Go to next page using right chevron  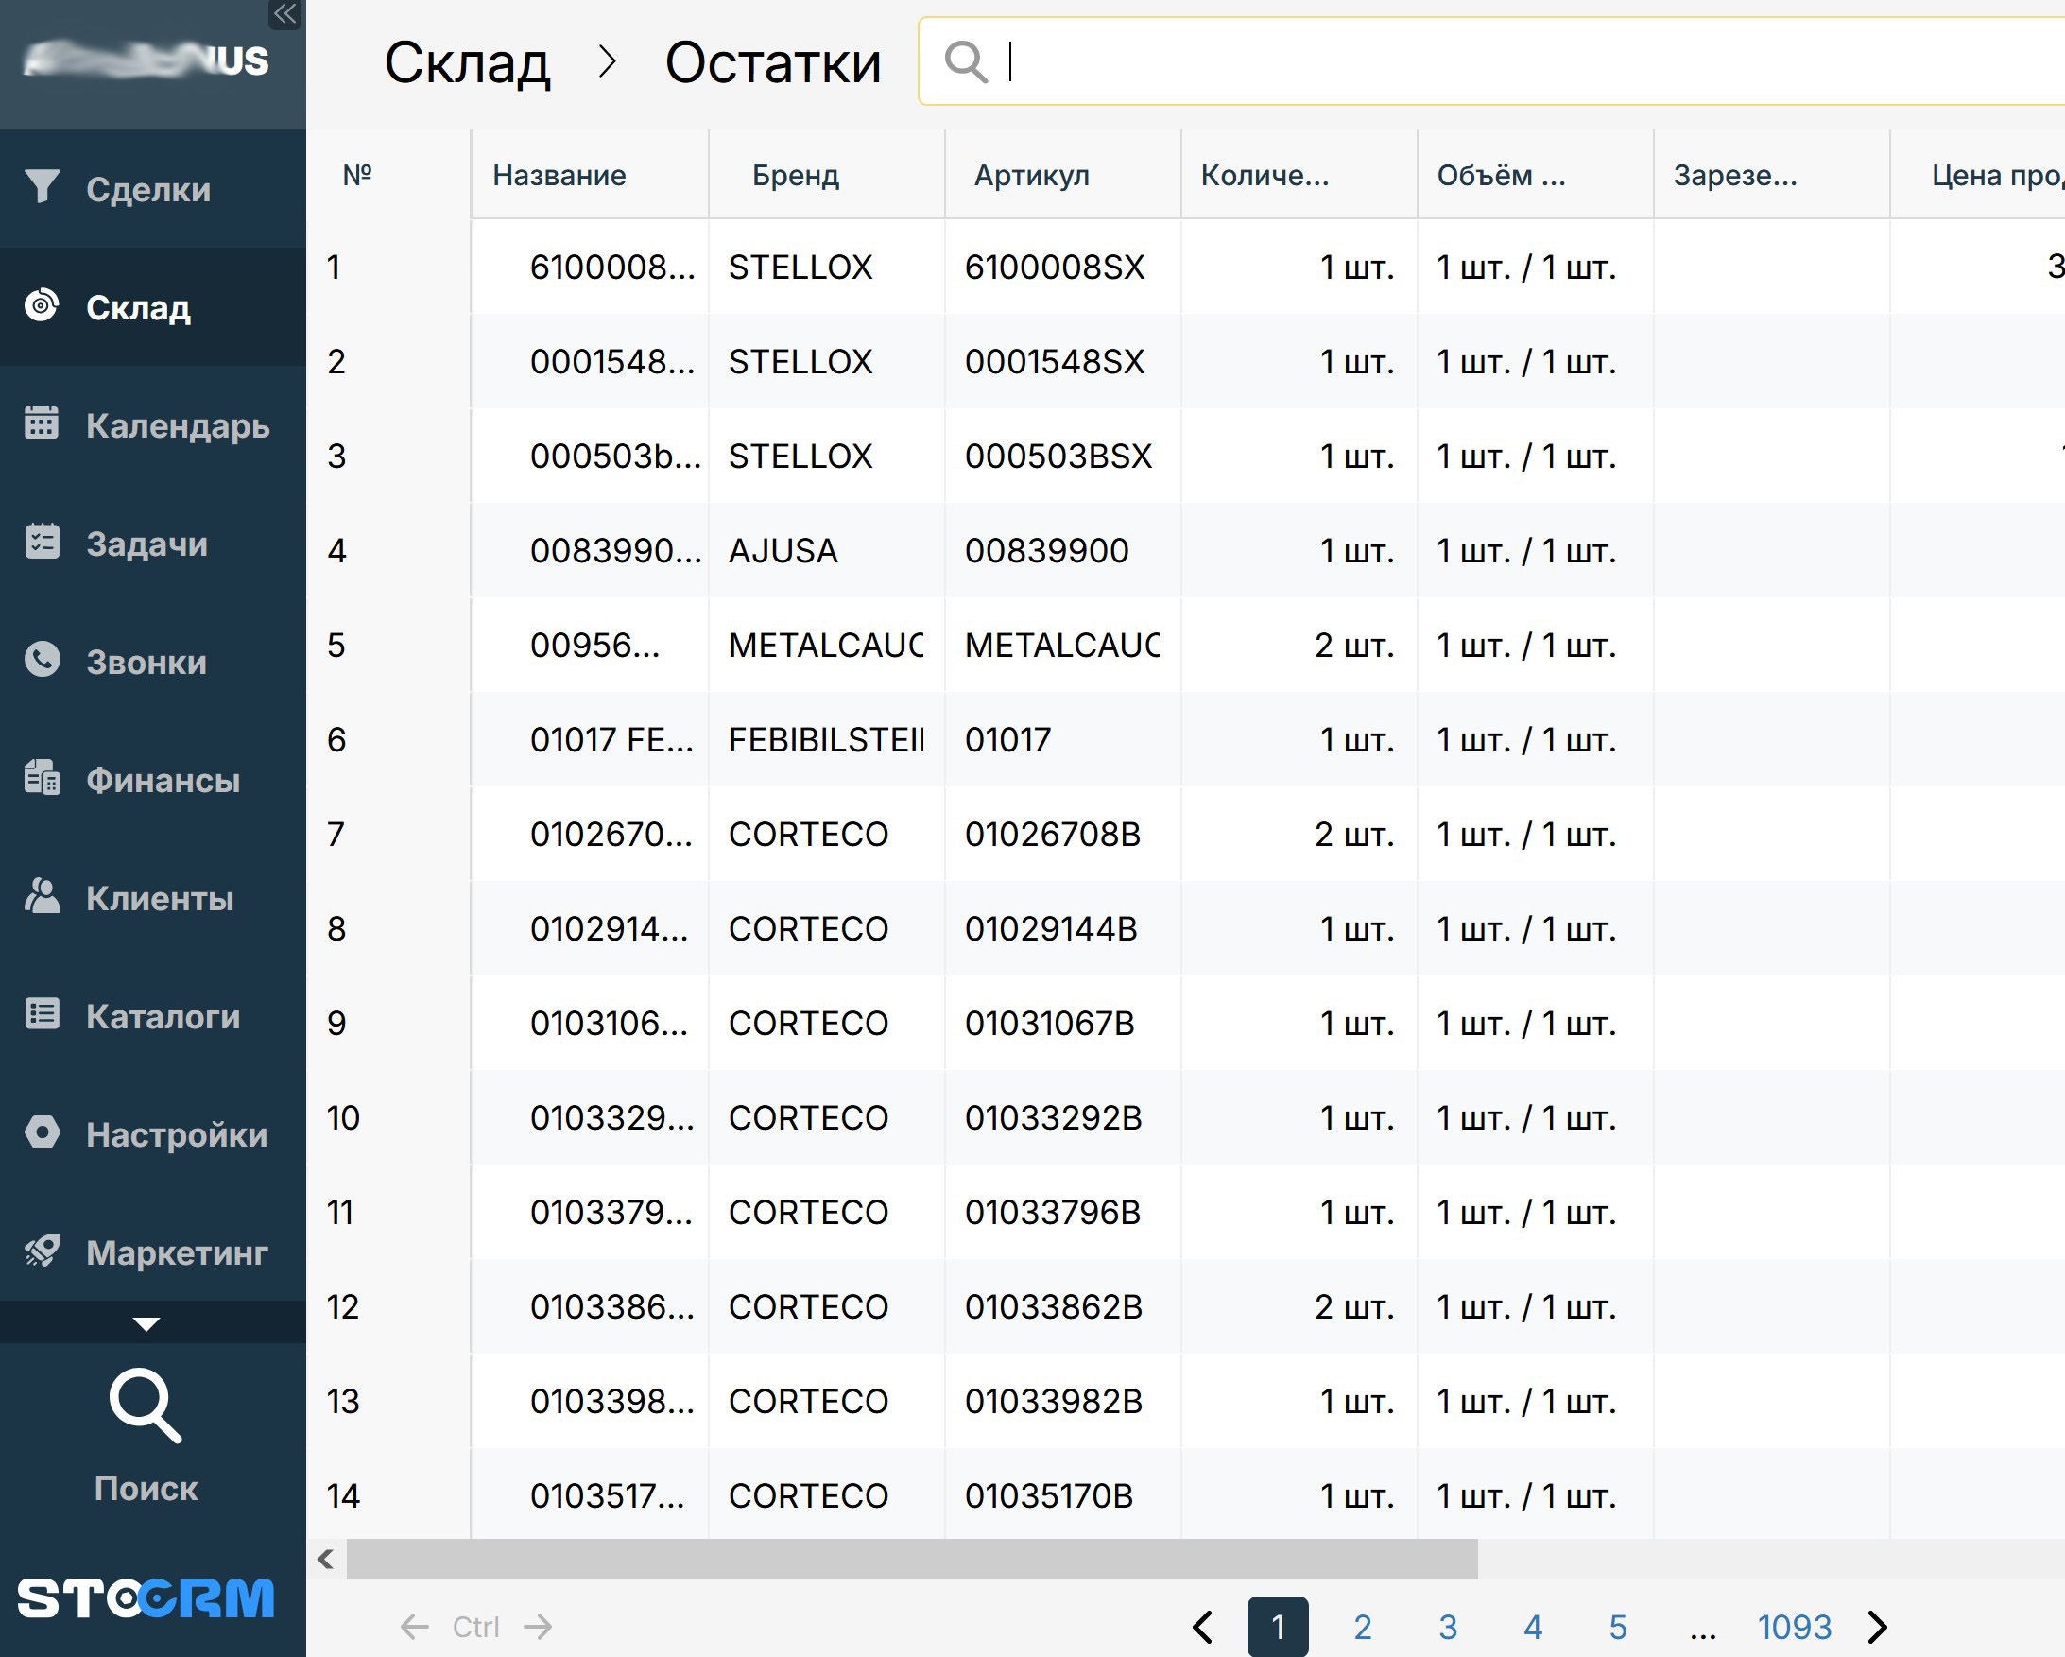[1877, 1627]
